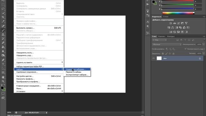The width and height of the screenshot is (206, 116).
Task: Toggle lock all padlock in Закрепить row
Action: [x=173, y=53]
